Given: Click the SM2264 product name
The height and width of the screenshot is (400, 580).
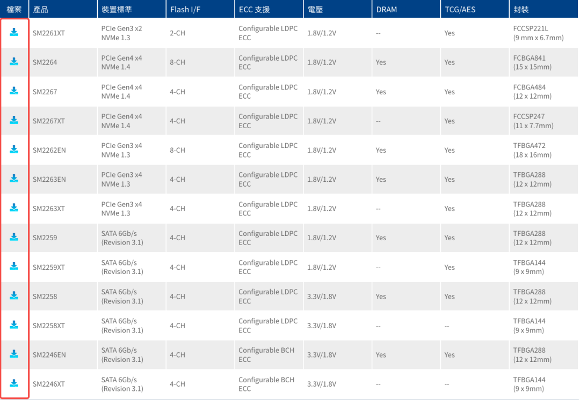Looking at the screenshot, I should coord(45,62).
